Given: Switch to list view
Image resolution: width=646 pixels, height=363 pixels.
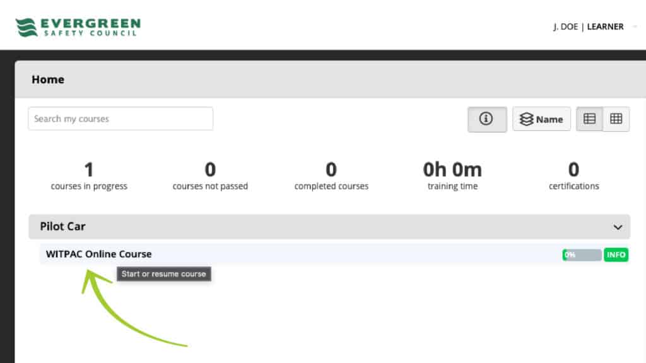Looking at the screenshot, I should coord(590,119).
